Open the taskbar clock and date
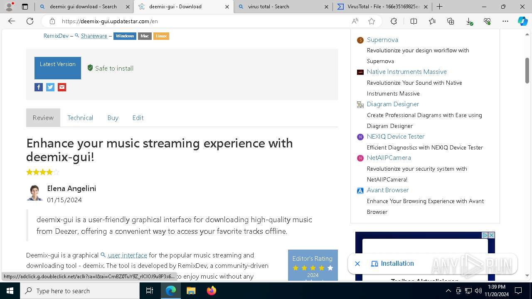This screenshot has width=532, height=299. point(496,291)
